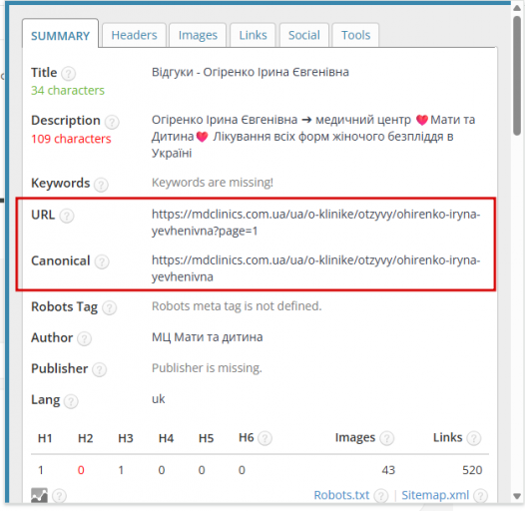Click the help icon next to H6
Screen dimensions: 525x511
[x=264, y=438]
